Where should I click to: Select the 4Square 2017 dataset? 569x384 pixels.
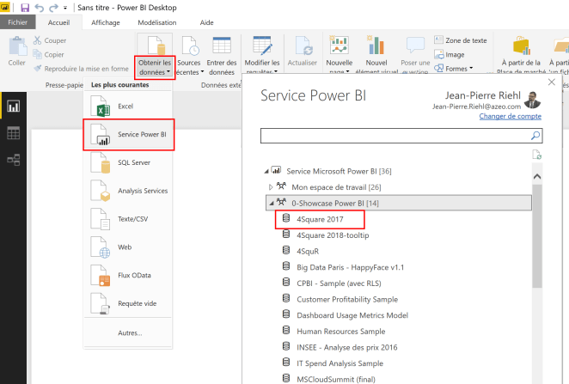pyautogui.click(x=318, y=219)
